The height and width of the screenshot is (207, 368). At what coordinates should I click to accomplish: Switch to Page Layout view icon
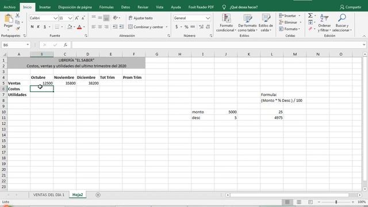299,202
